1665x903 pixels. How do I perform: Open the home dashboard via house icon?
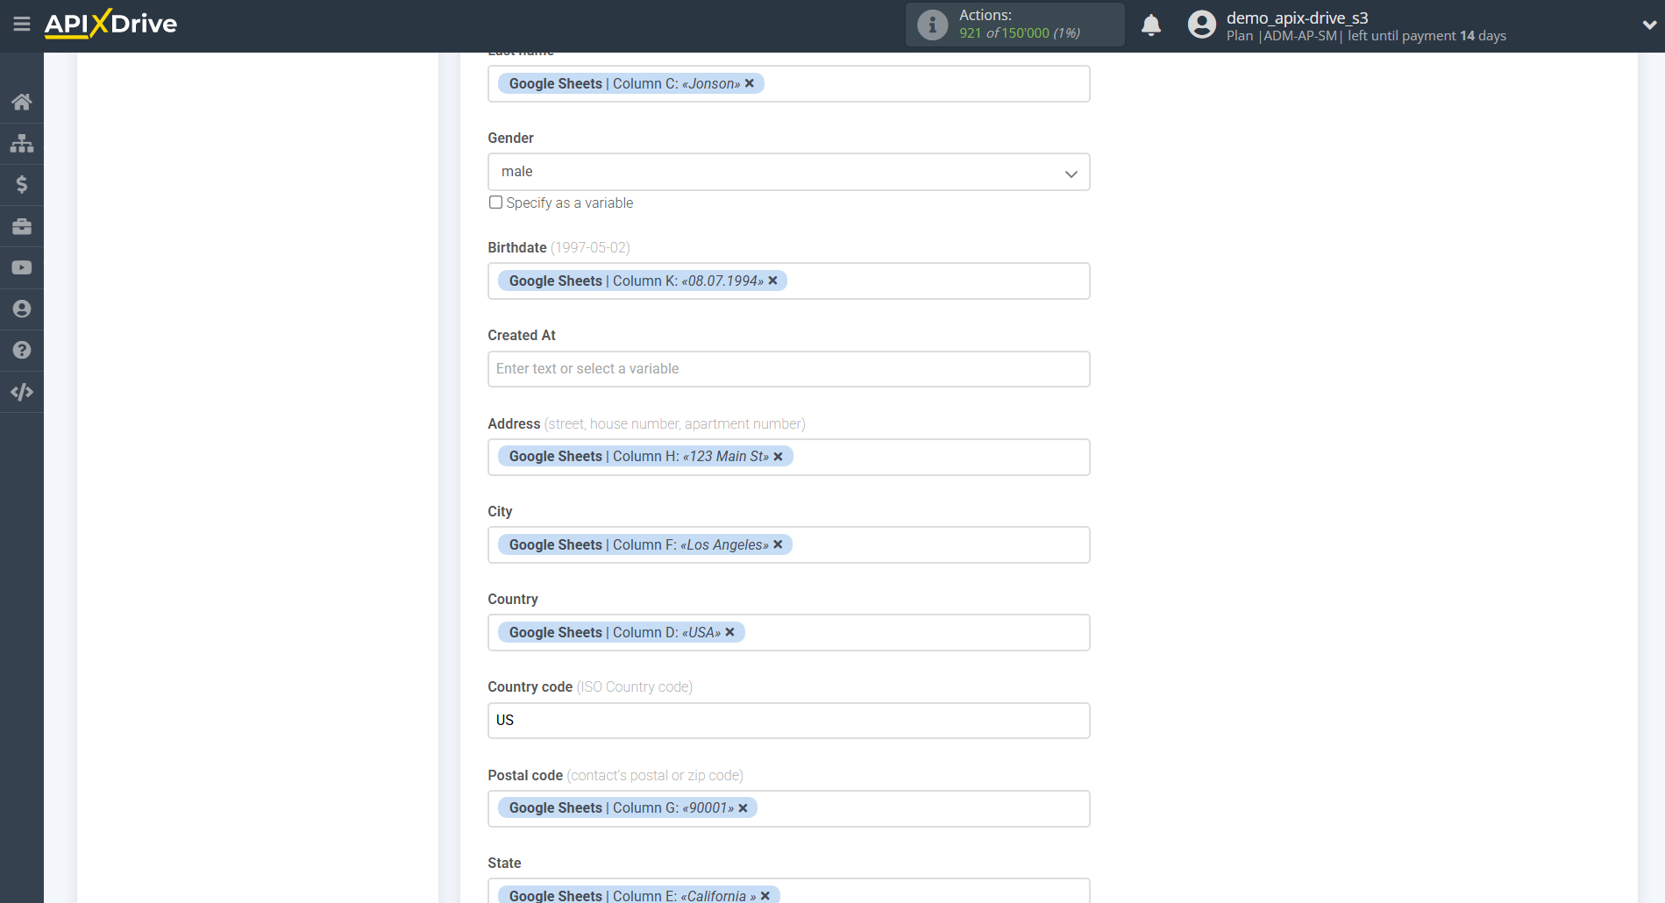click(x=21, y=101)
